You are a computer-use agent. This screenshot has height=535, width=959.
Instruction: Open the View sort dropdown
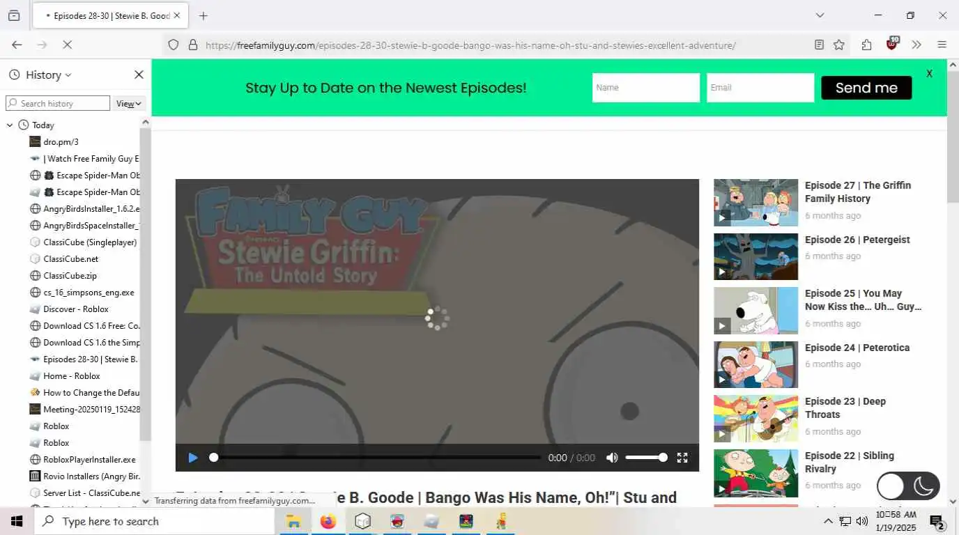(129, 103)
